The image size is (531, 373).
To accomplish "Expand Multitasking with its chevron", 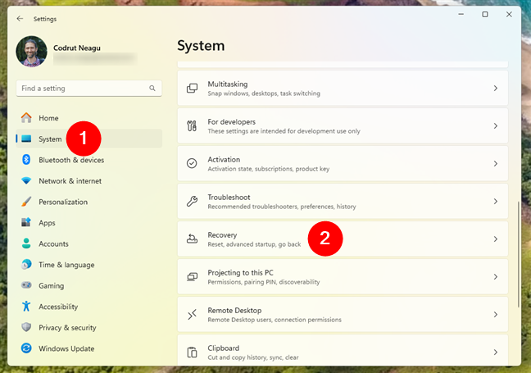I will [496, 88].
